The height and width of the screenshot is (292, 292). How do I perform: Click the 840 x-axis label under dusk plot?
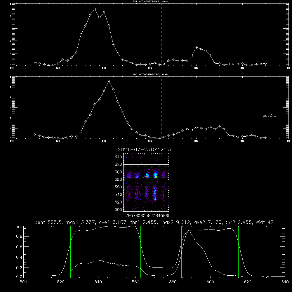tap(150, 141)
